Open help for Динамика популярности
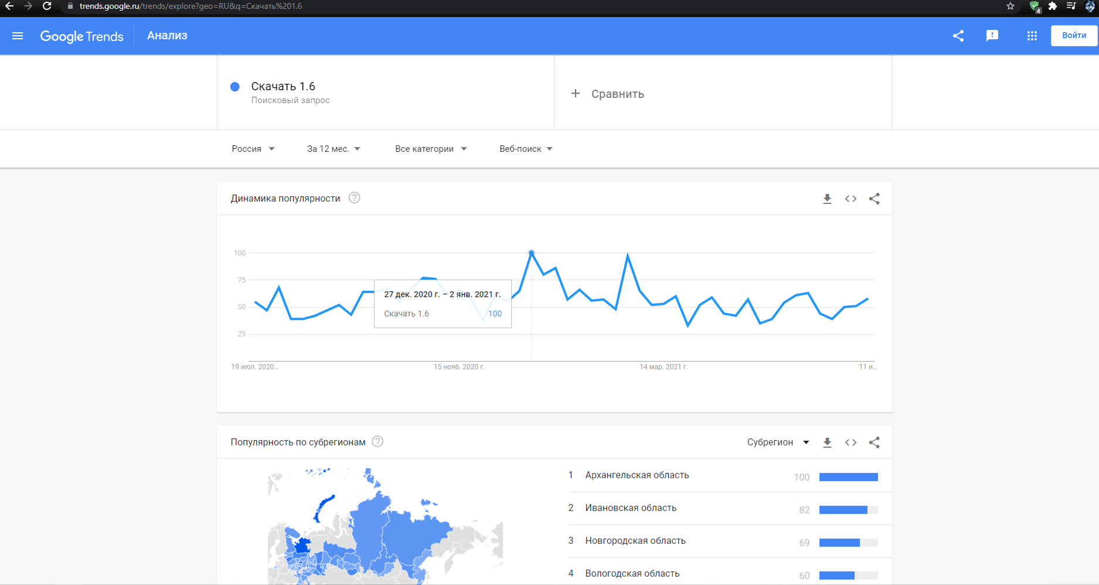1099x585 pixels. tap(354, 198)
